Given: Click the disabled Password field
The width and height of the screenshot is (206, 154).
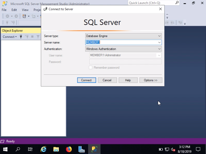Looking at the screenshot, I should (125, 62).
